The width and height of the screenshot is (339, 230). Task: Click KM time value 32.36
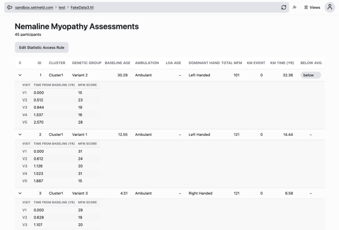click(288, 75)
